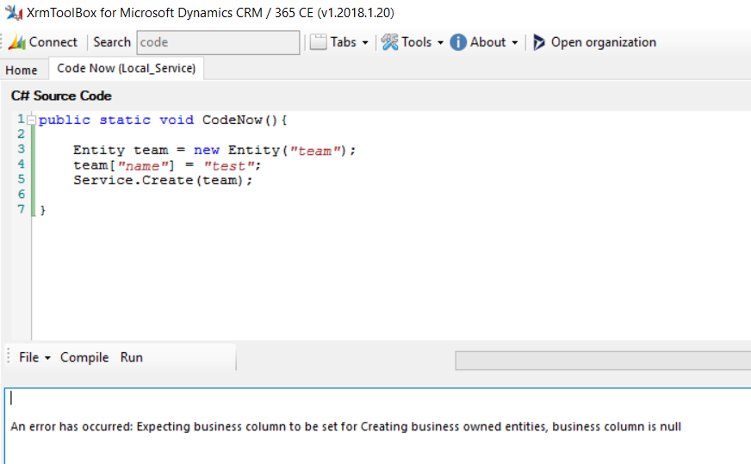
Task: Click the Tools wrench icon
Action: point(389,42)
